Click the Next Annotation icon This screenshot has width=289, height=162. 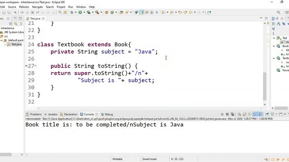[163, 12]
